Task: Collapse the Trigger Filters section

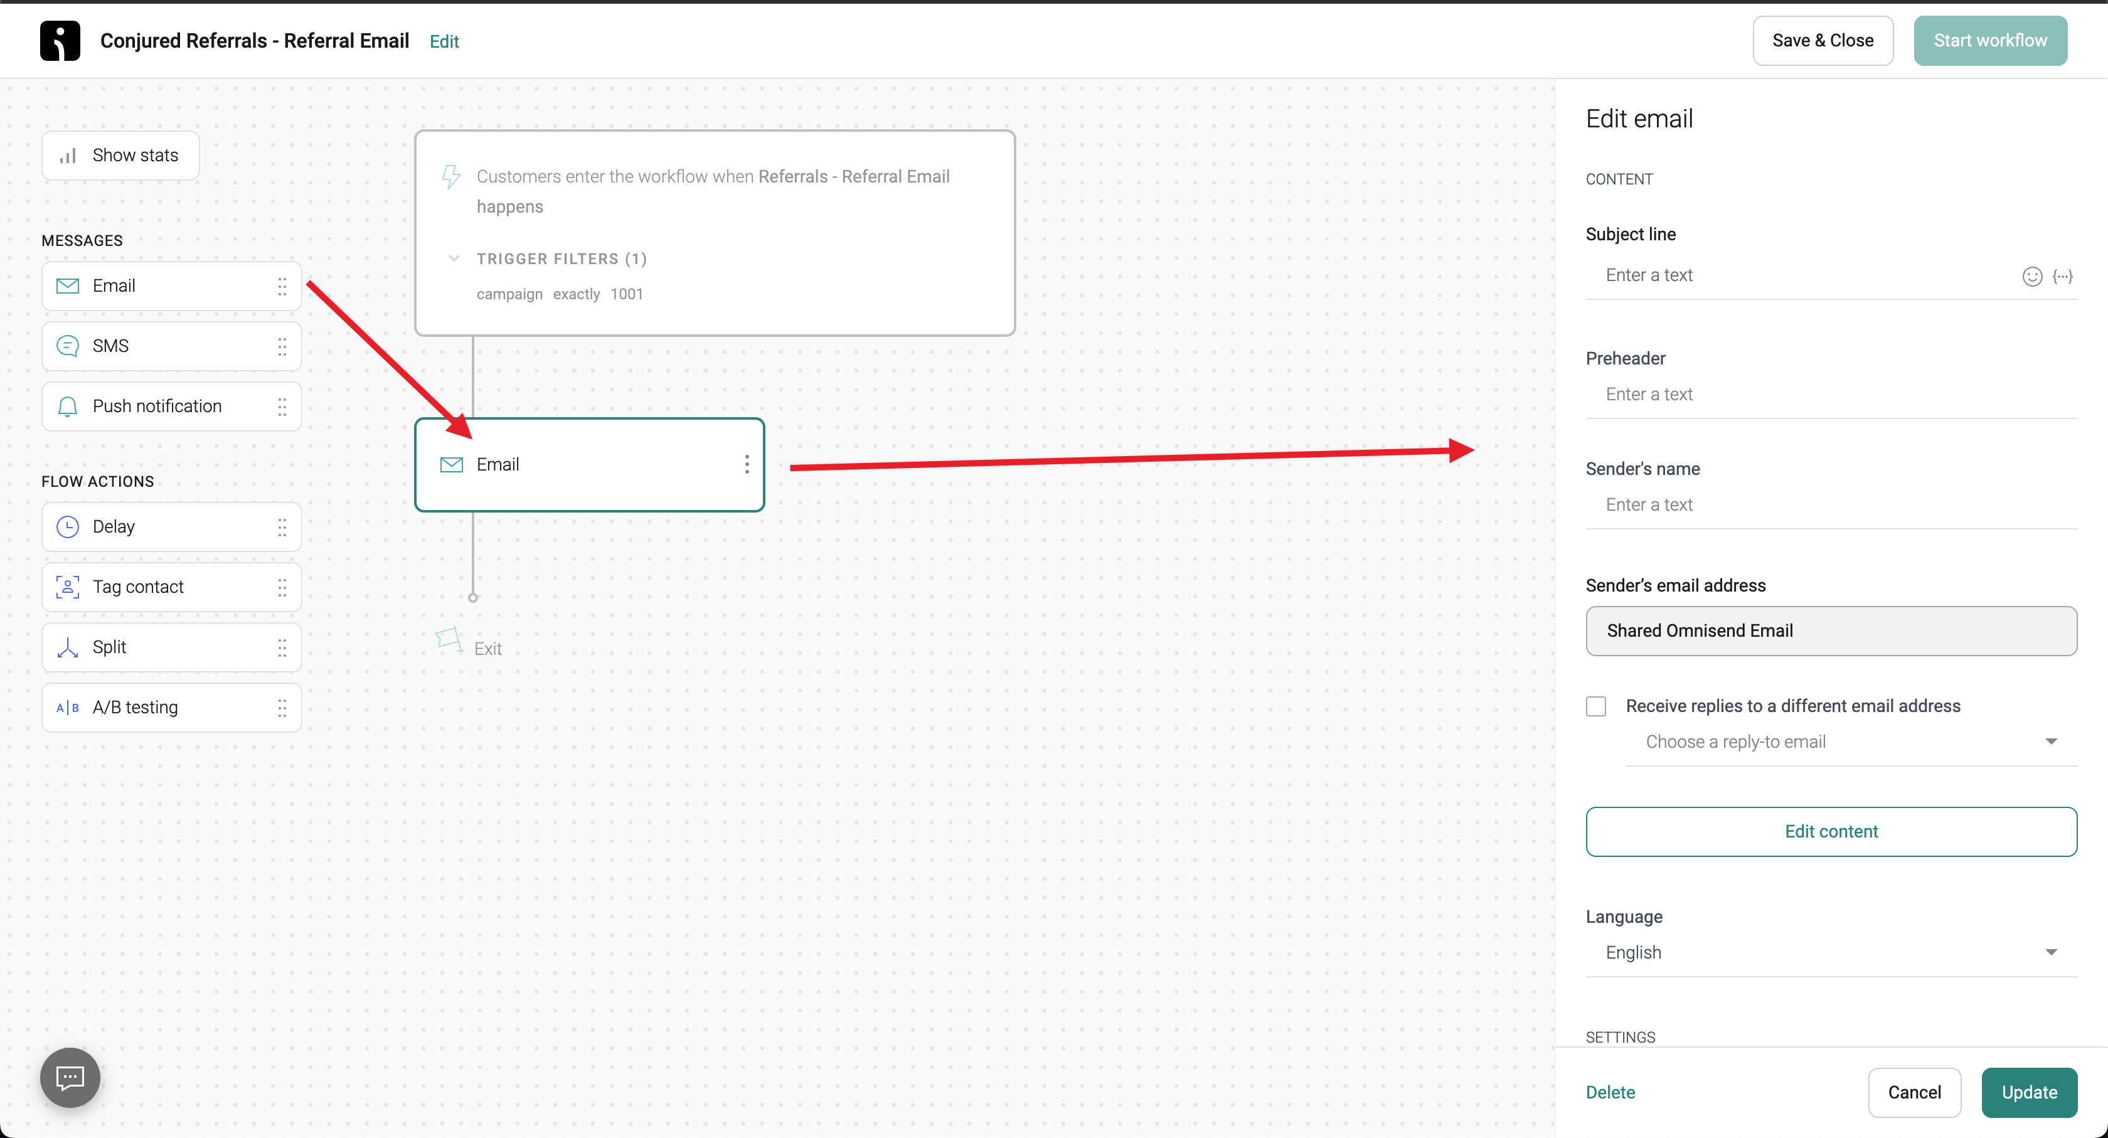Action: pyautogui.click(x=454, y=258)
